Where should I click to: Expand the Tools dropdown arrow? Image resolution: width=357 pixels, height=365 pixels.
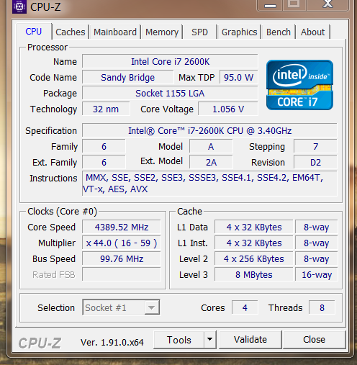tap(210, 340)
